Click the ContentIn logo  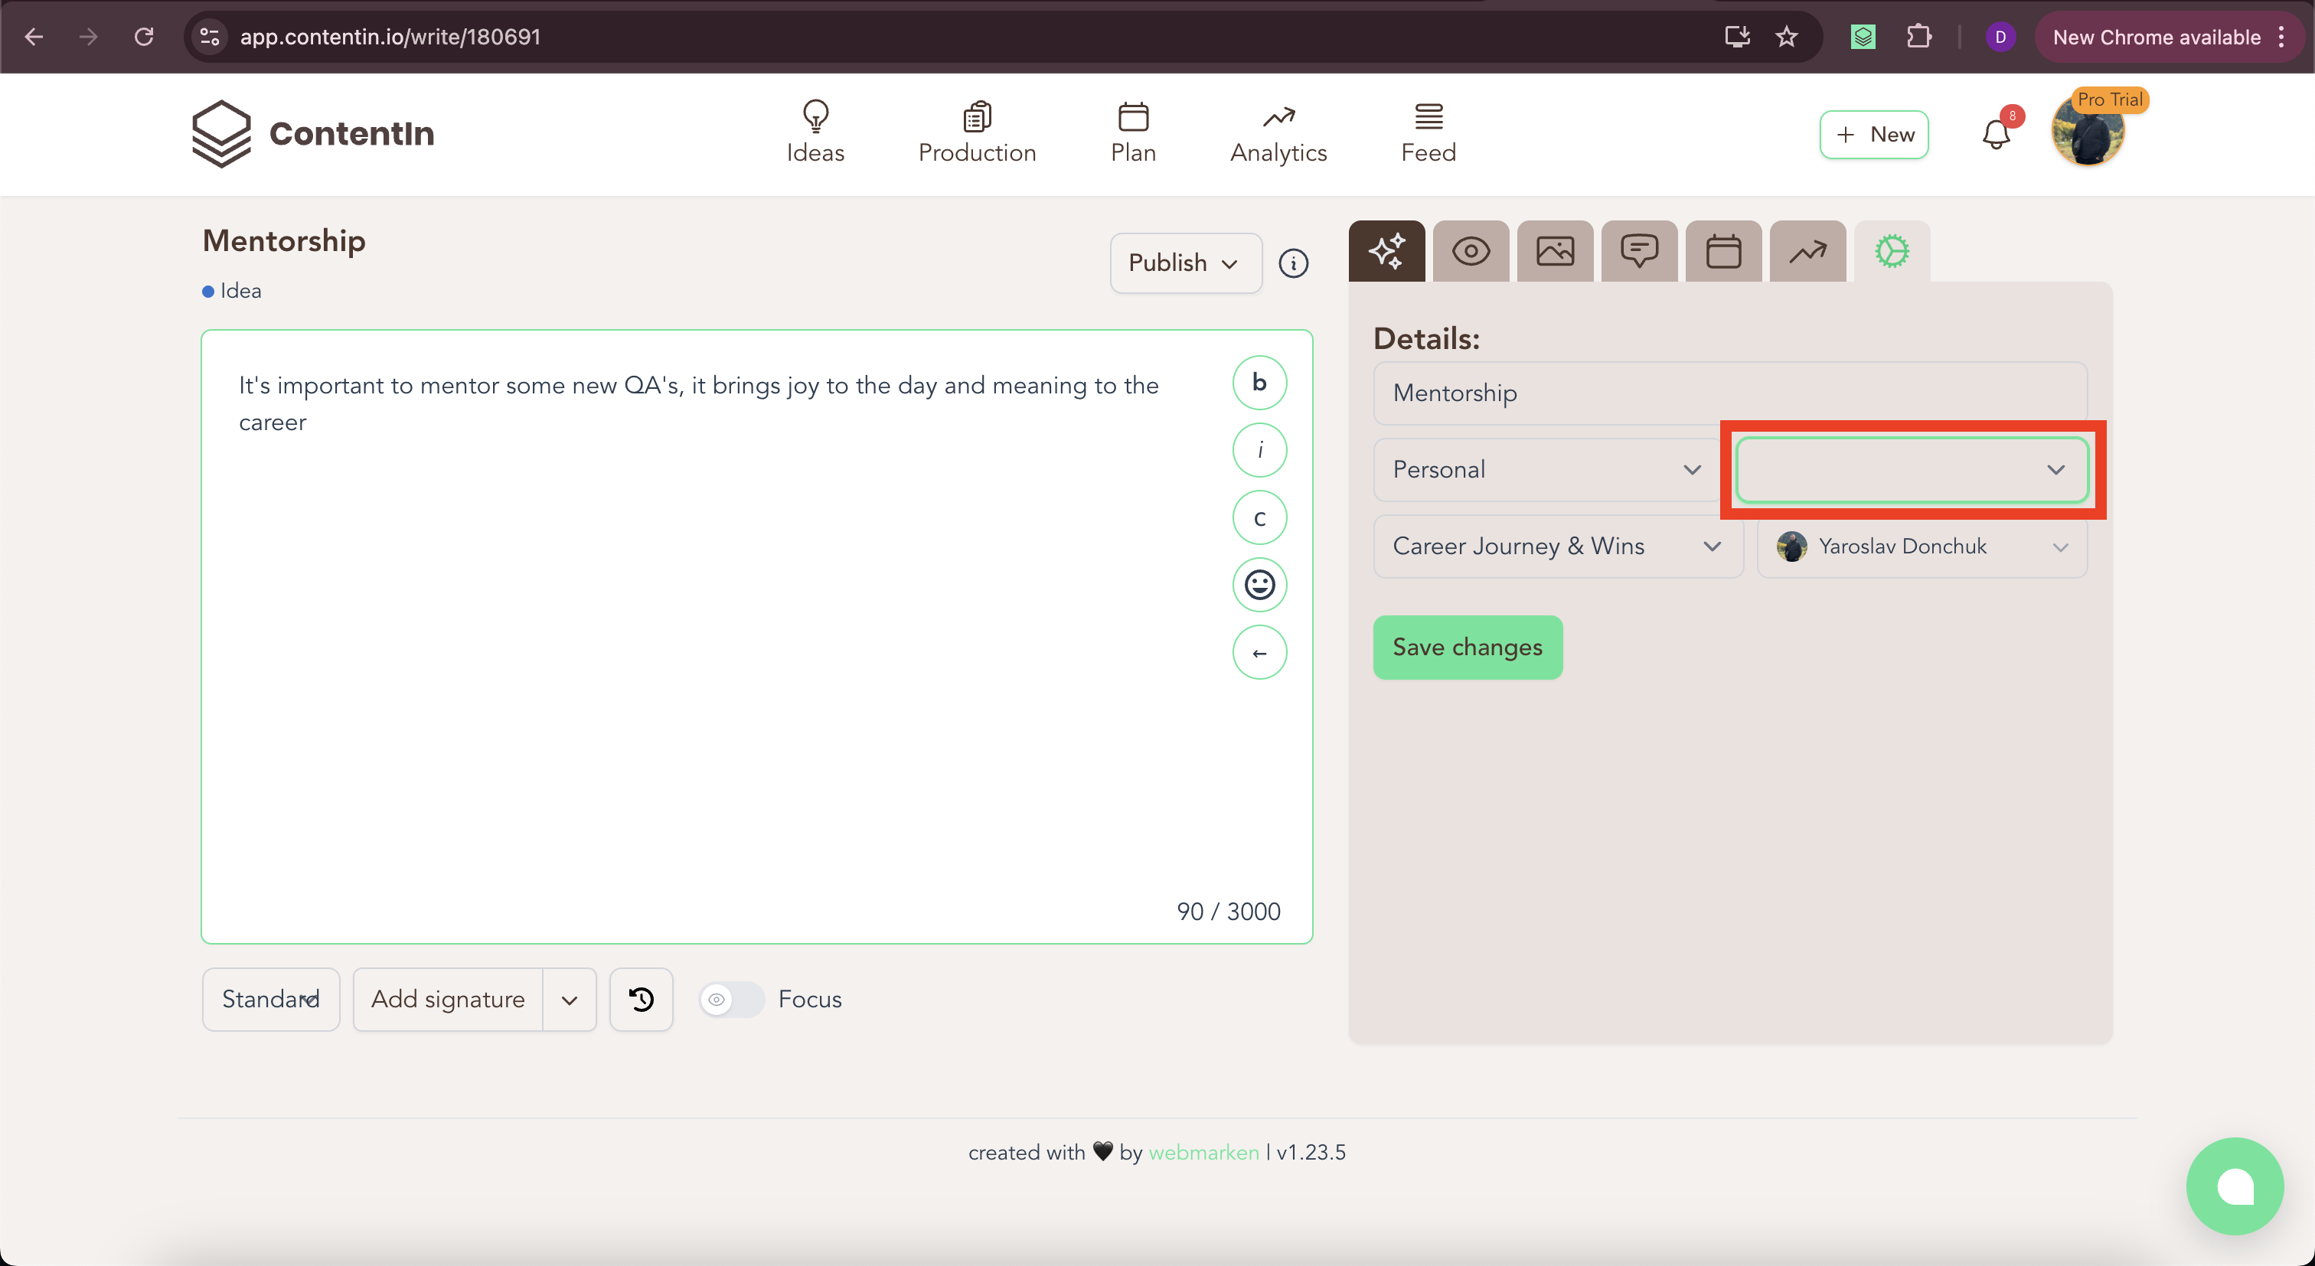314,134
